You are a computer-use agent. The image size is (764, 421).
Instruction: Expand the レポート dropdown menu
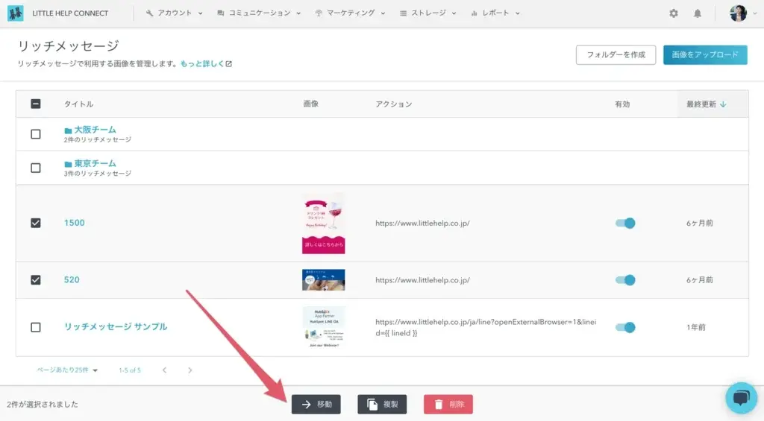coord(495,13)
